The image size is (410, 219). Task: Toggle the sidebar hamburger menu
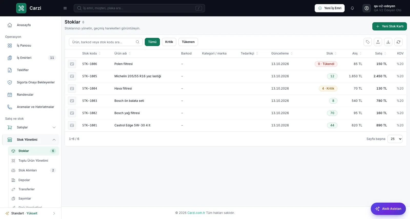[x=65, y=8]
